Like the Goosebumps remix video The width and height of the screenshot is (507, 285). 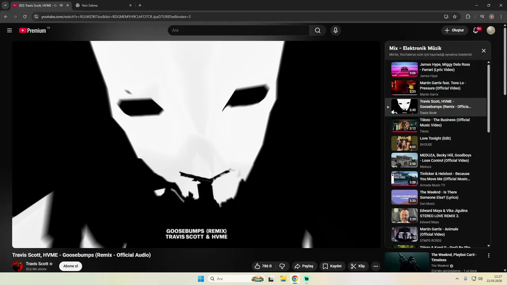[263, 266]
